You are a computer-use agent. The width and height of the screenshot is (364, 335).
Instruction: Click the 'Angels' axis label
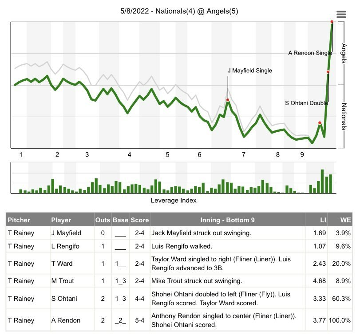click(344, 53)
